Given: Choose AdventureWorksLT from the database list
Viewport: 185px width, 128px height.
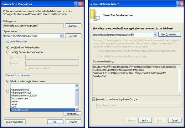Looking at the screenshot, I should (x=43, y=93).
